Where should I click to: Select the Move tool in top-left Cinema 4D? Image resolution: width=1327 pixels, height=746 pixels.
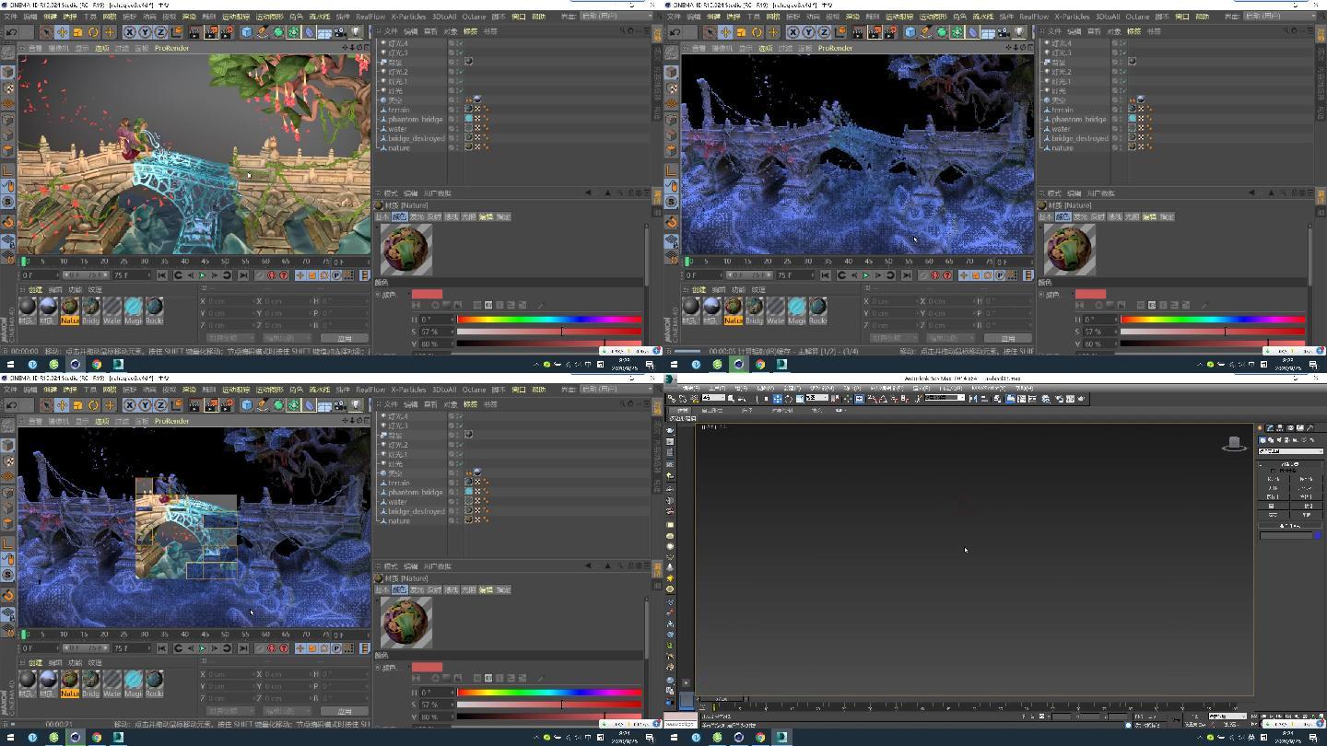coord(62,32)
